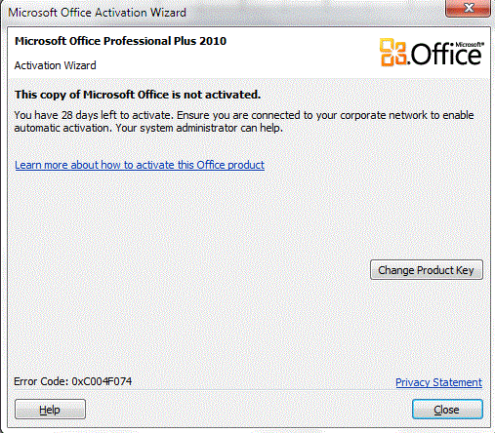Screen dimensions: 495x433
Task: Close the wizard using the red X button
Action: pos(468,8)
